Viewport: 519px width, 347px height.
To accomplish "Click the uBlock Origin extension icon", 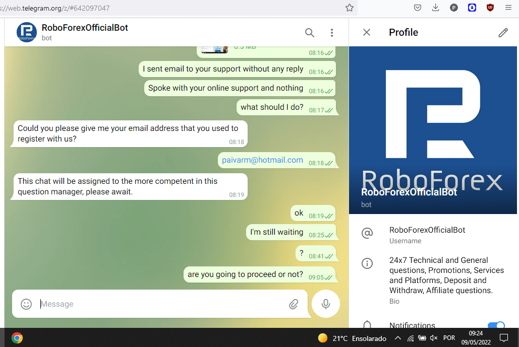I will point(490,8).
